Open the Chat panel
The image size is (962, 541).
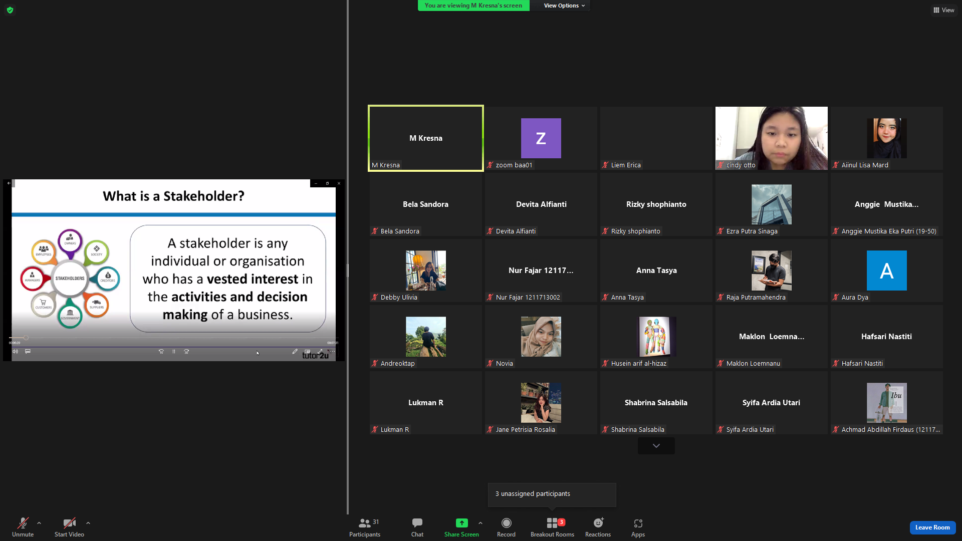[417, 527]
